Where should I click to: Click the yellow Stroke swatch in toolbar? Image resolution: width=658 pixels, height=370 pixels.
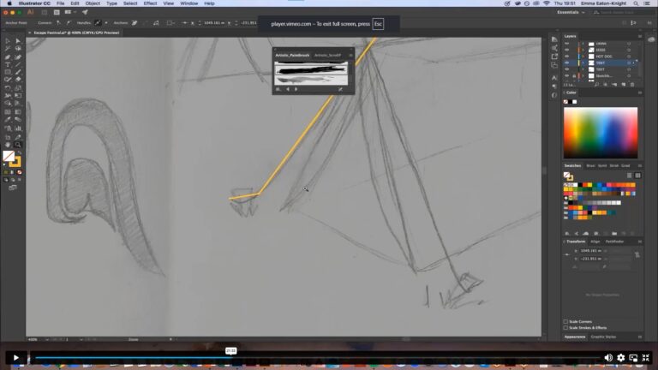tap(16, 162)
